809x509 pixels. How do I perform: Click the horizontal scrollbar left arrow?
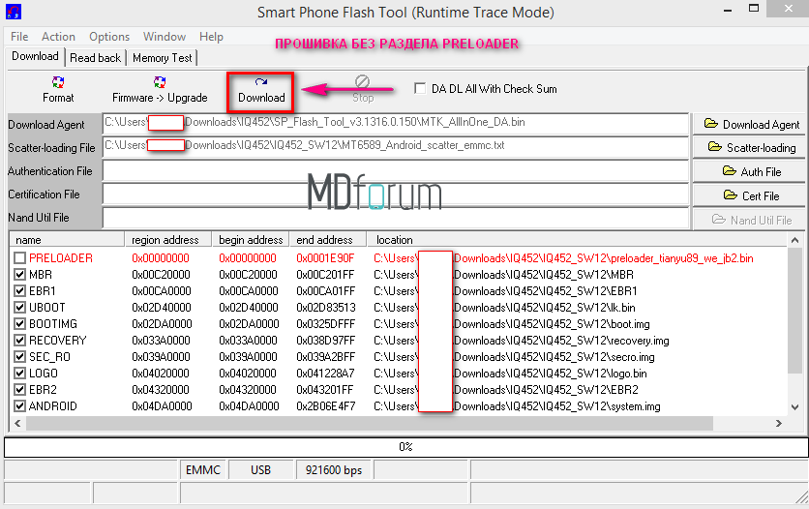(x=17, y=424)
